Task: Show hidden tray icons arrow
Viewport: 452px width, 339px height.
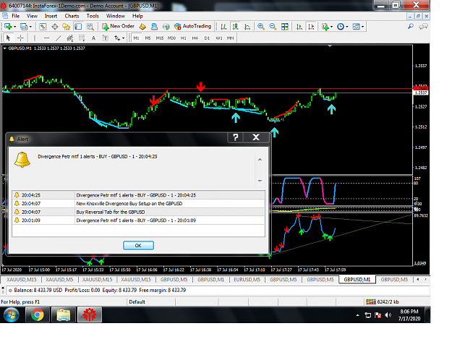Action: [357, 315]
